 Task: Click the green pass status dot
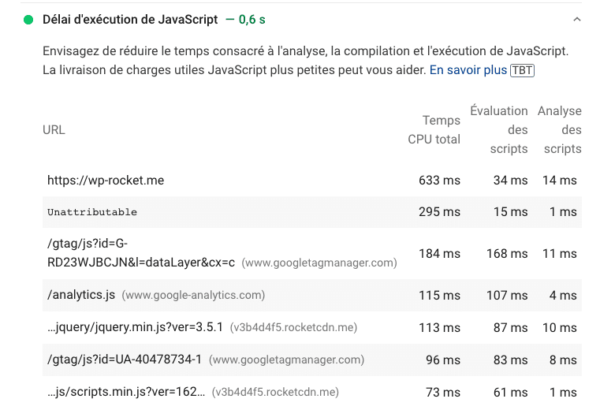(28, 20)
